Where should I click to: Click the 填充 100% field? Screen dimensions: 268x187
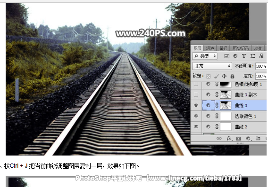click(x=261, y=76)
